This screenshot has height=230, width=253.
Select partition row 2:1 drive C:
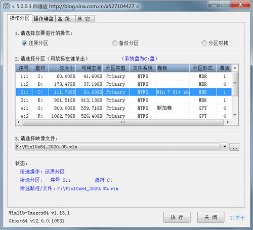[x=123, y=92]
